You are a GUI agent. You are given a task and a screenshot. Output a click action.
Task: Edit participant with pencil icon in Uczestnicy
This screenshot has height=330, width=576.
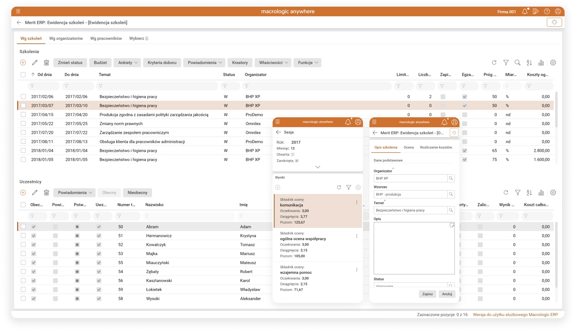tap(35, 192)
